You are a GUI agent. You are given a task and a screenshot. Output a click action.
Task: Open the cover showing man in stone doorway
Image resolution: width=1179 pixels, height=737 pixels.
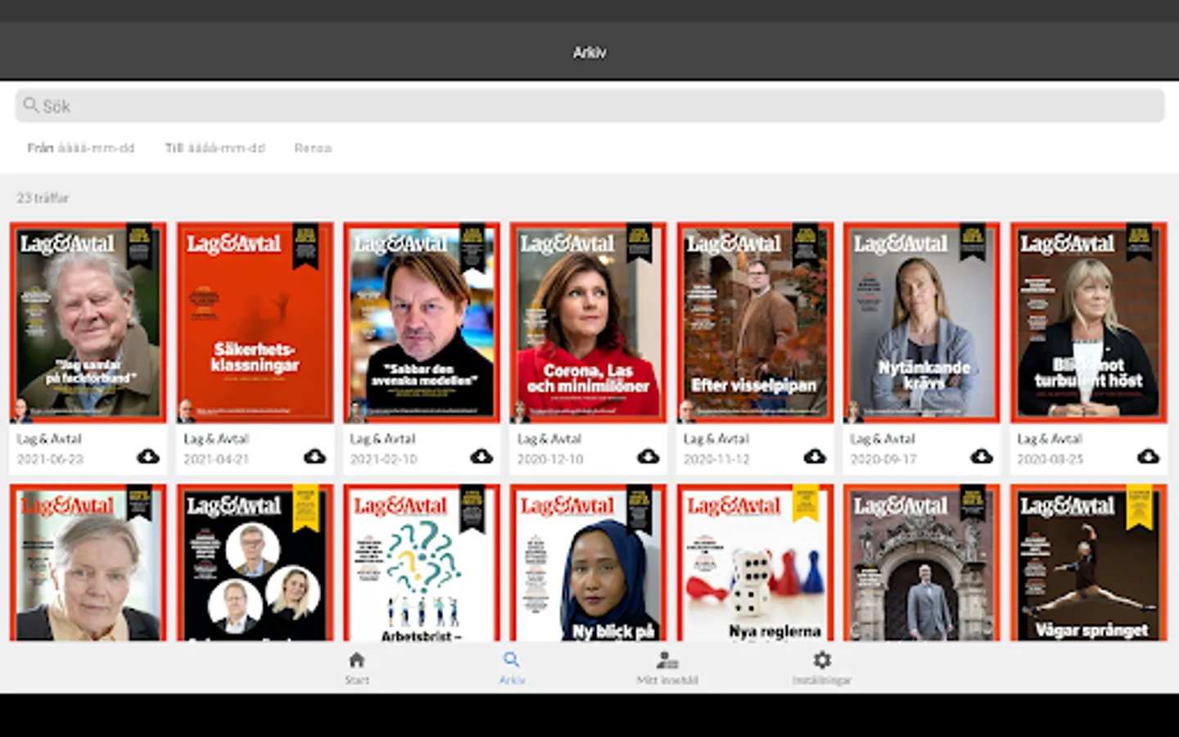coord(921,563)
